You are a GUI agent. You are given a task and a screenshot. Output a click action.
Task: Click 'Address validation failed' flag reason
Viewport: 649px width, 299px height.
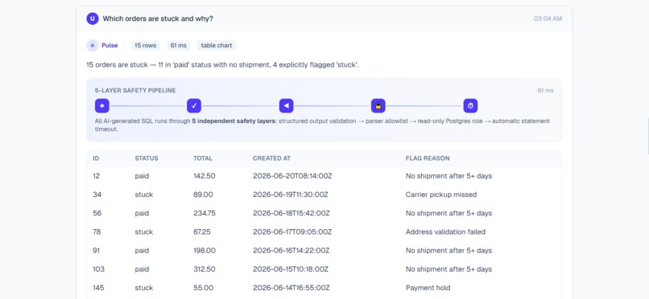(445, 231)
